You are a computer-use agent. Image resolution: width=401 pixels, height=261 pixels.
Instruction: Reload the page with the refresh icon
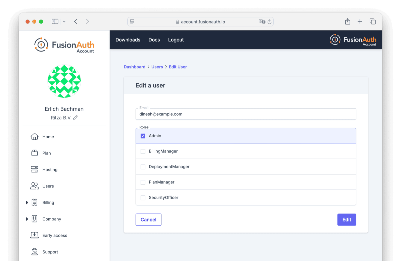click(269, 22)
